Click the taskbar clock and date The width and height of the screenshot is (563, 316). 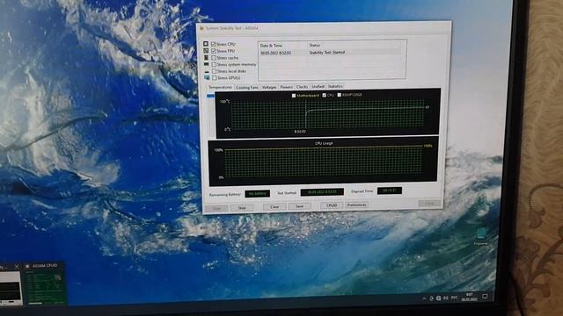(469, 297)
